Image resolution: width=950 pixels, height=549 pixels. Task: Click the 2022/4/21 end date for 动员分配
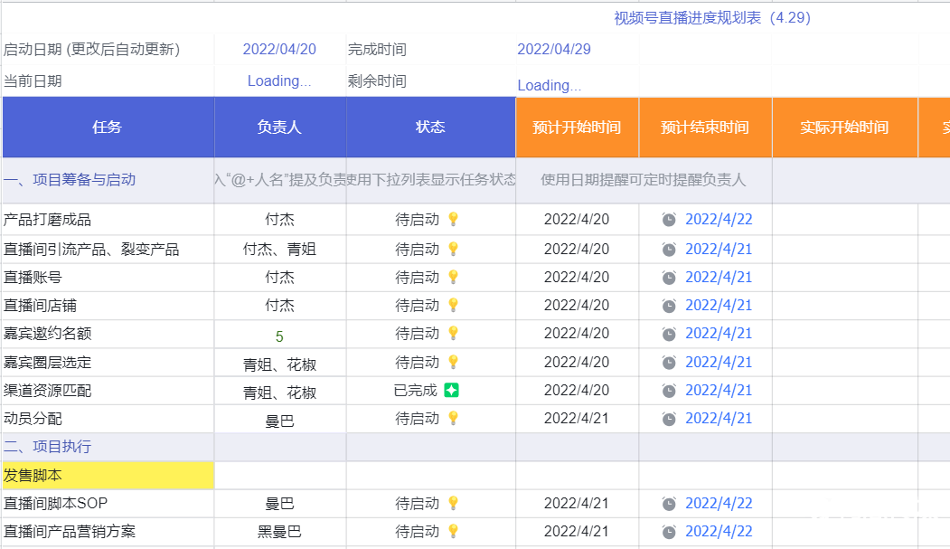point(719,418)
